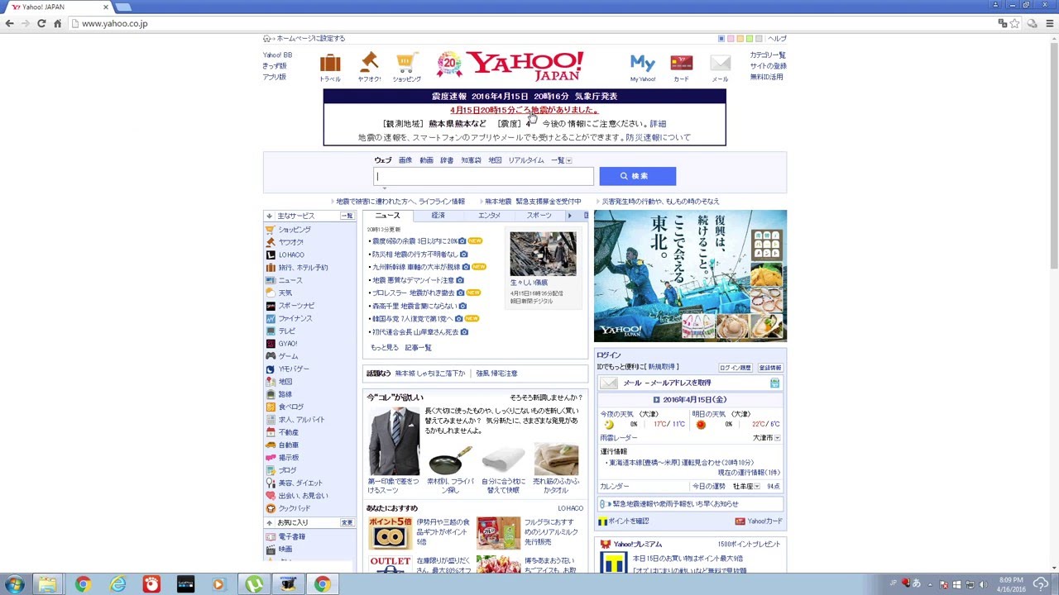Click the 自動車 car sidebar icon

(271, 445)
